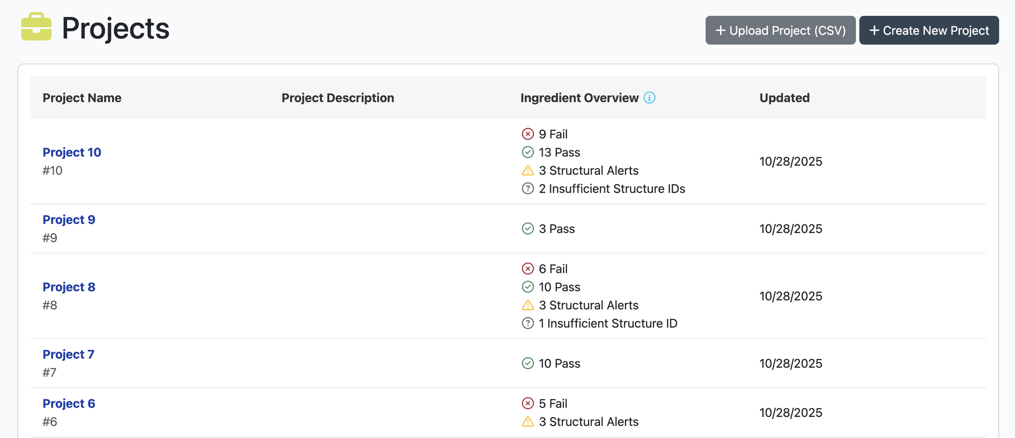Click Project 8's red Fail icon
The image size is (1015, 438).
tap(527, 268)
